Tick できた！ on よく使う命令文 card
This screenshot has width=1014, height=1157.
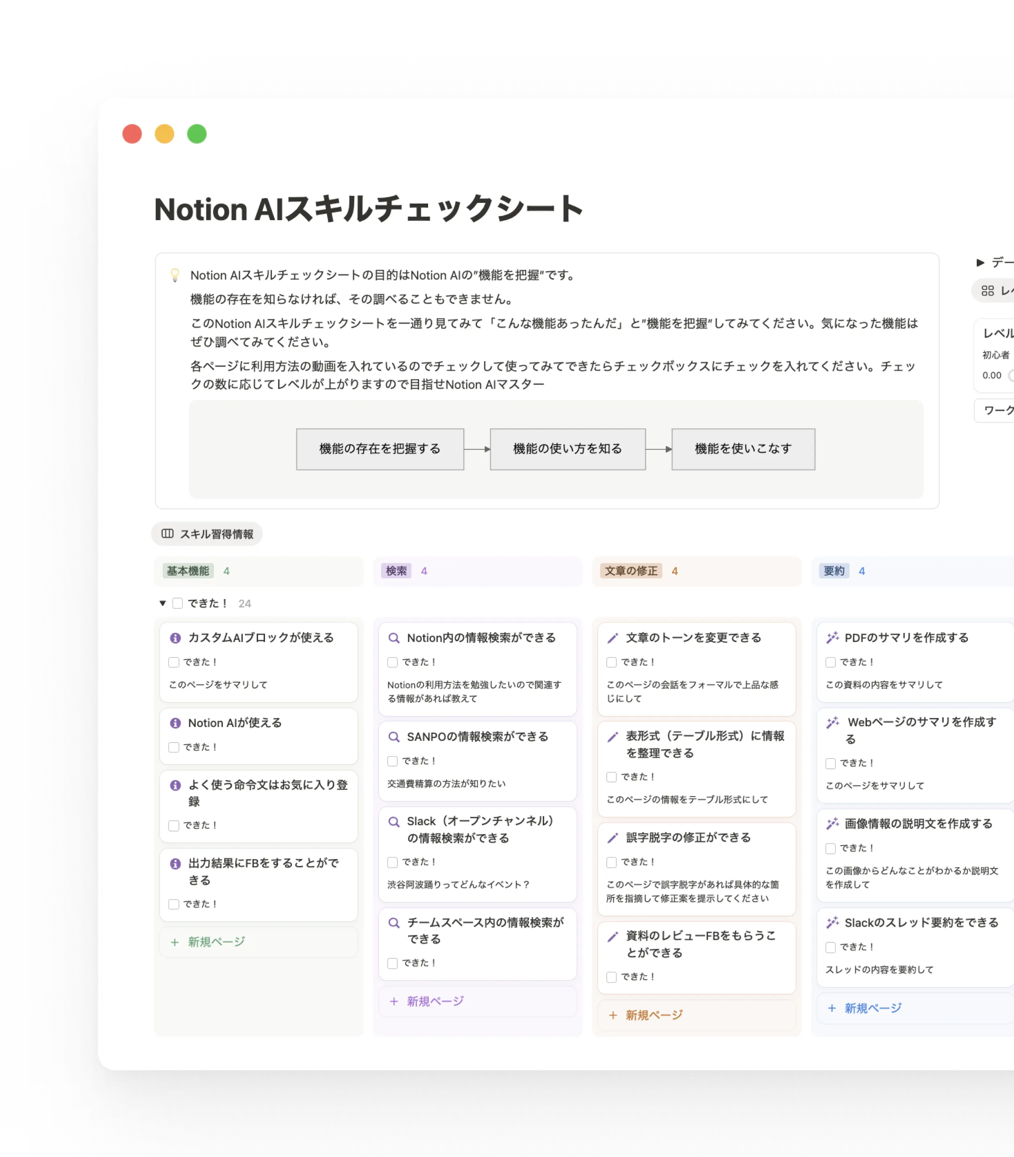coord(174,826)
